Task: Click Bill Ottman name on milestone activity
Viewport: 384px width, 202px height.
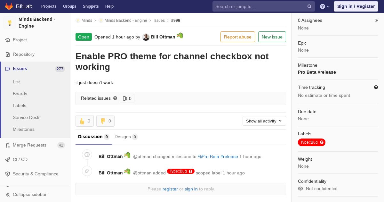Action: click(111, 156)
